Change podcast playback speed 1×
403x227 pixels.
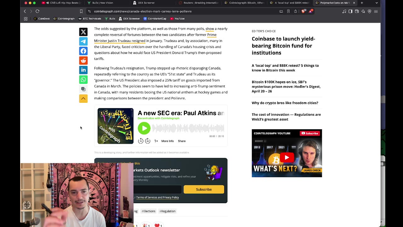tap(156, 141)
